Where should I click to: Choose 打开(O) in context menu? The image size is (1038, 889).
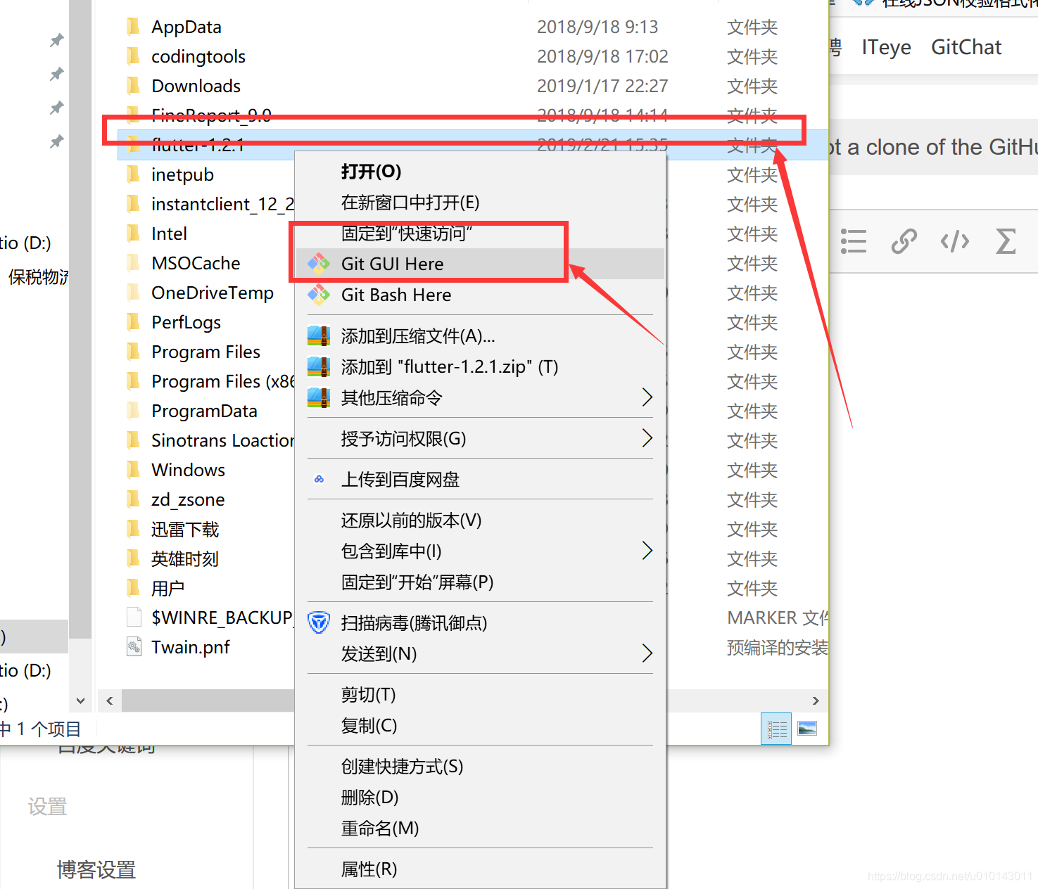480,172
